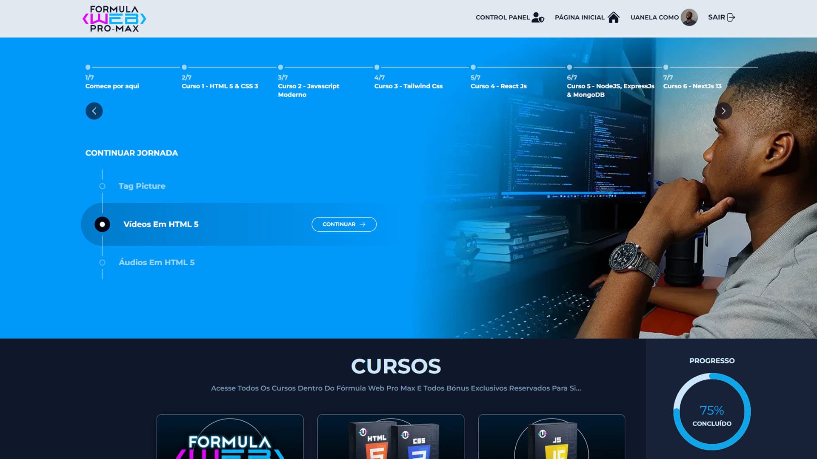
Task: Click the home icon next to Página Inicial
Action: click(613, 17)
